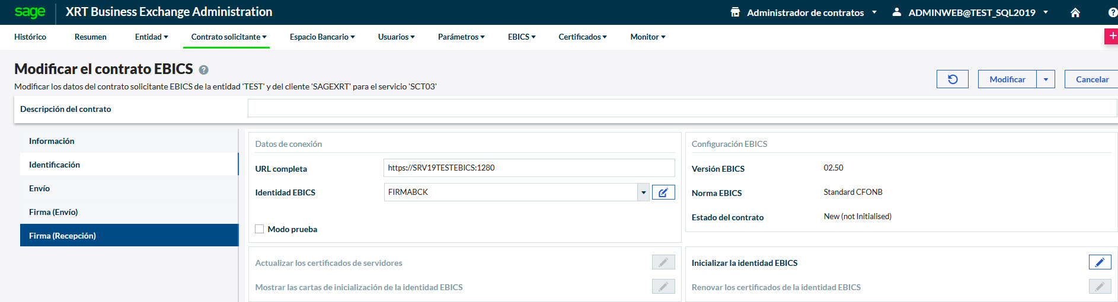Open the Certificados menu
The height and width of the screenshot is (302, 1118).
click(582, 37)
